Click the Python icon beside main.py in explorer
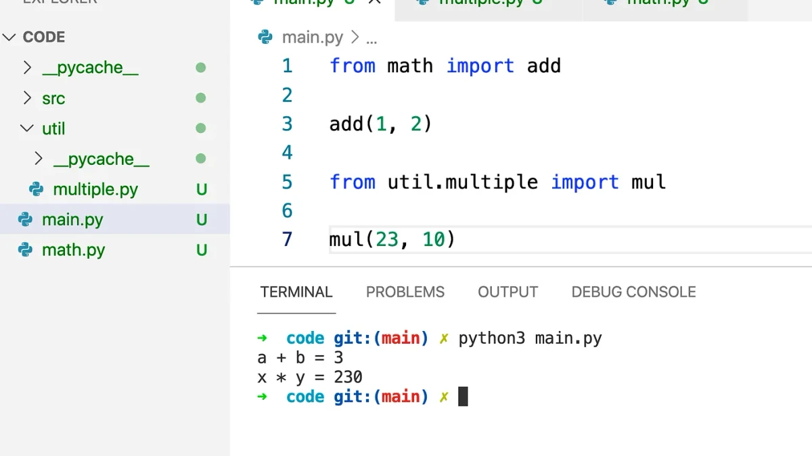 tap(26, 220)
